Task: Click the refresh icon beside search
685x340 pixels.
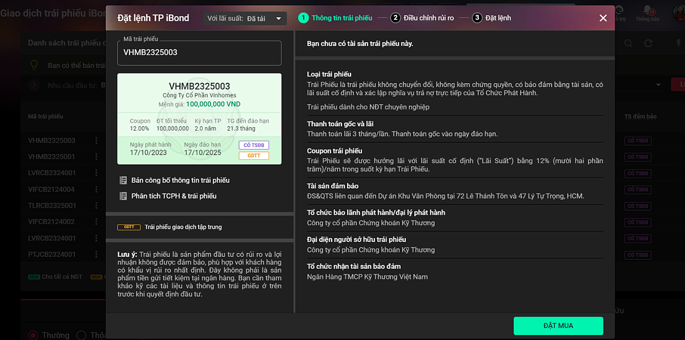Action: [648, 43]
